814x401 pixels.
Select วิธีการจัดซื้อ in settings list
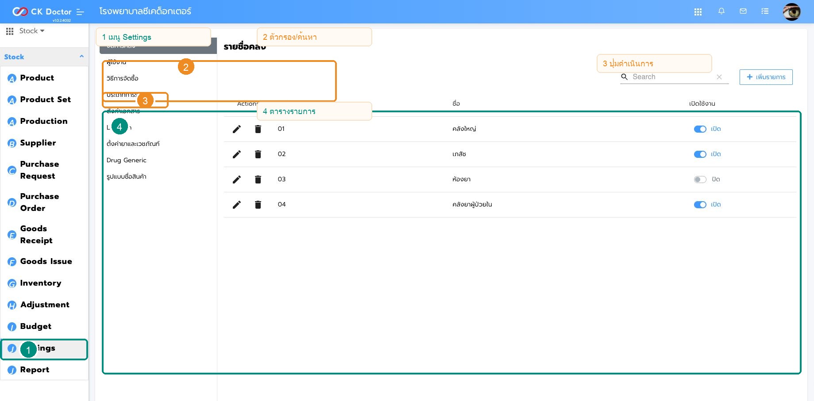123,79
